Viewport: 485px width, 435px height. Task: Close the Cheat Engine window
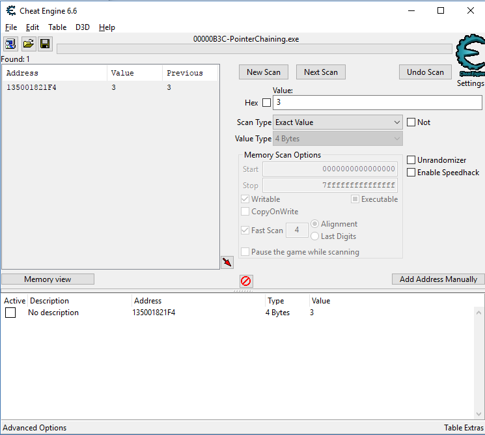pyautogui.click(x=471, y=11)
